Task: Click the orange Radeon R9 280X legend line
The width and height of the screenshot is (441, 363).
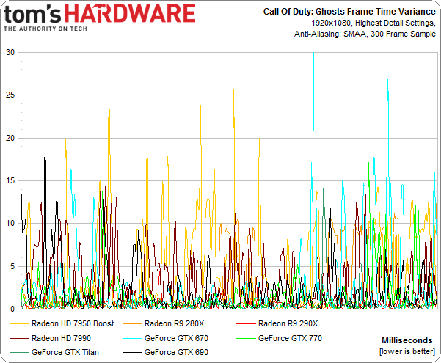Action: pos(132,324)
